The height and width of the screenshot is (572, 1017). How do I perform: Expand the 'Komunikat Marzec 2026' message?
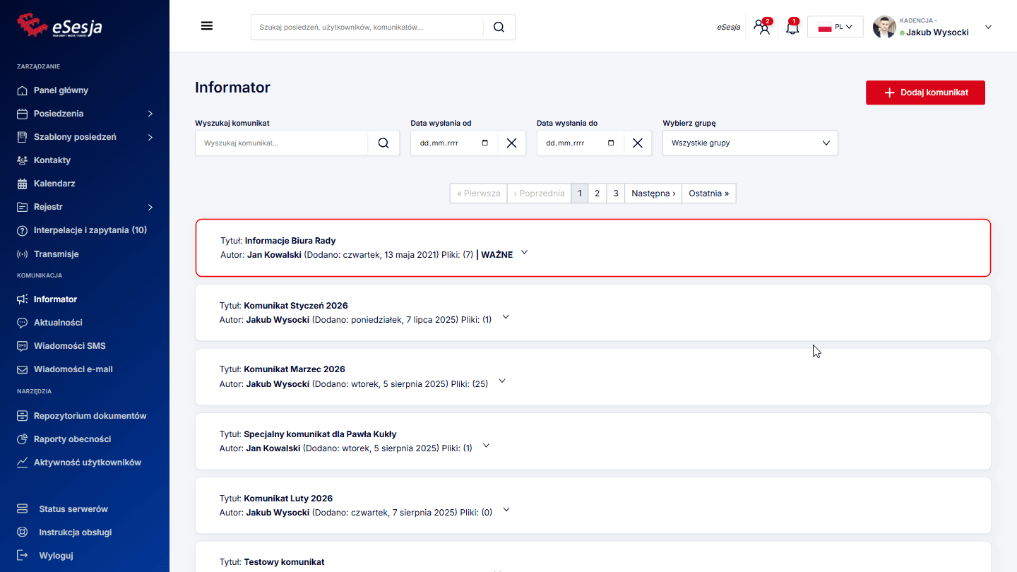coord(502,381)
